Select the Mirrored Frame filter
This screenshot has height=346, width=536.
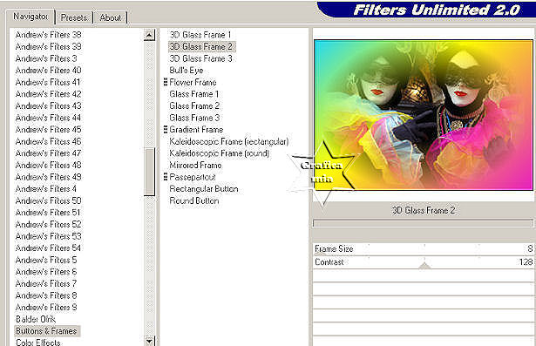tap(195, 165)
